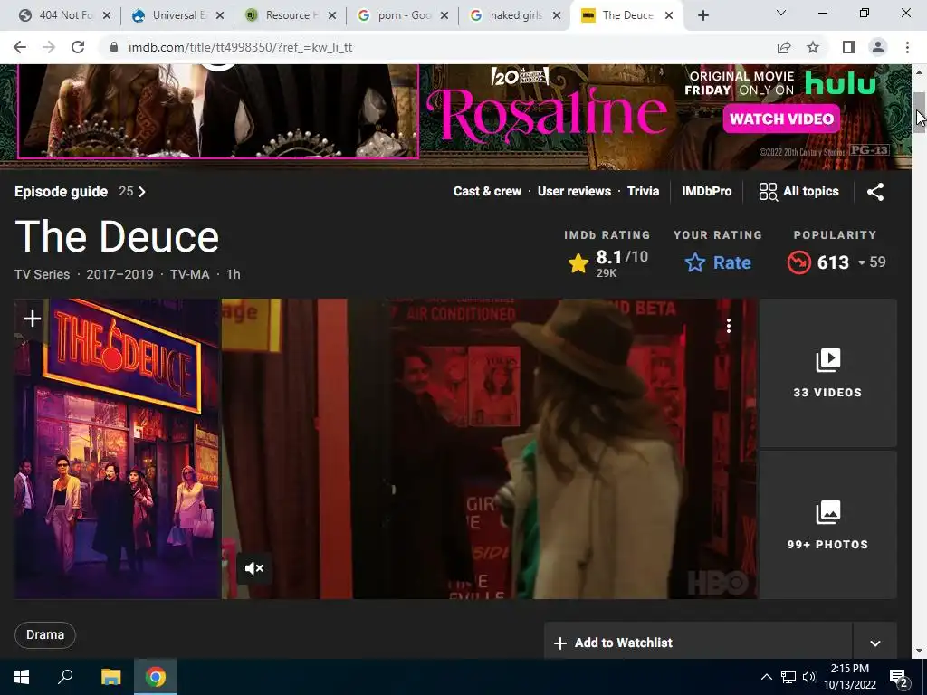Open Trivia page
Image resolution: width=927 pixels, height=695 pixels.
(x=643, y=192)
